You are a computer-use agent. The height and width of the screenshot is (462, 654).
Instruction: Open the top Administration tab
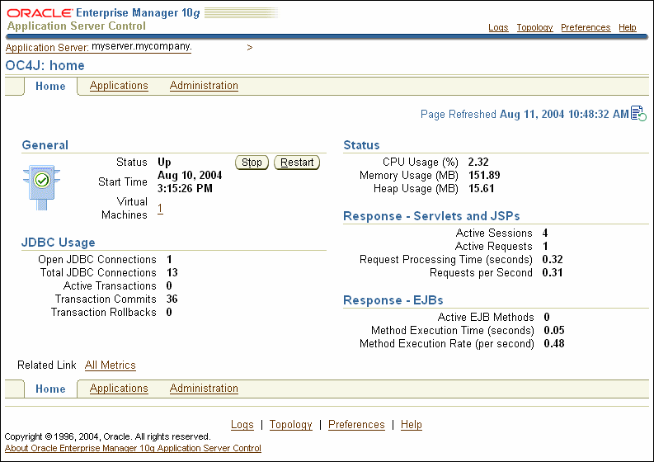click(x=204, y=86)
